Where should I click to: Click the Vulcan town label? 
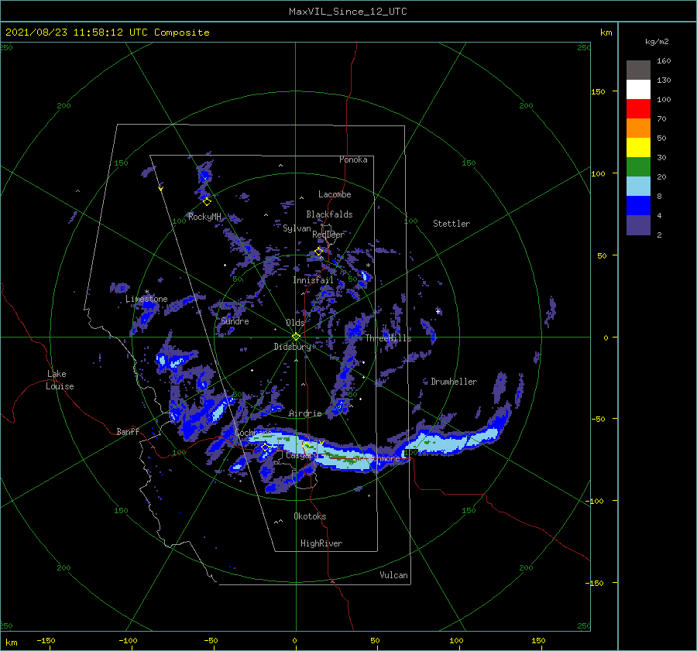click(x=393, y=574)
